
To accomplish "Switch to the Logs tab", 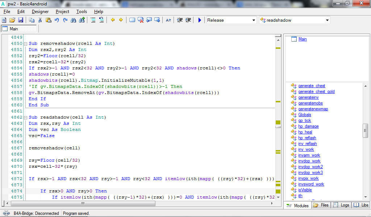I will (x=341, y=205).
